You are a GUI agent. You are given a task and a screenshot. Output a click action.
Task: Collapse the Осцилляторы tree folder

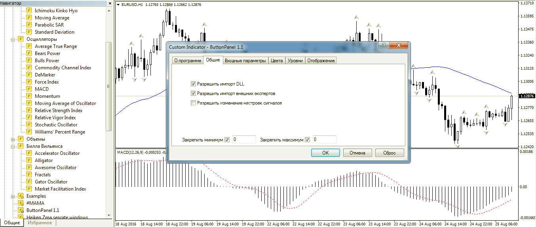coord(13,39)
